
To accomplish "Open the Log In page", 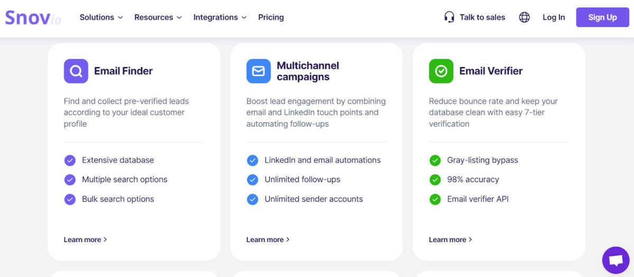I will coord(554,17).
